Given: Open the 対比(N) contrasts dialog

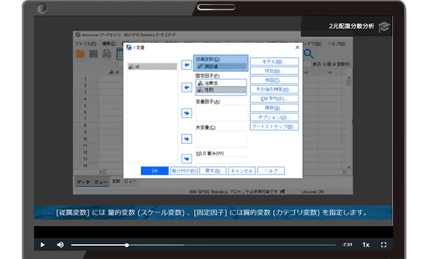Looking at the screenshot, I should (x=274, y=71).
